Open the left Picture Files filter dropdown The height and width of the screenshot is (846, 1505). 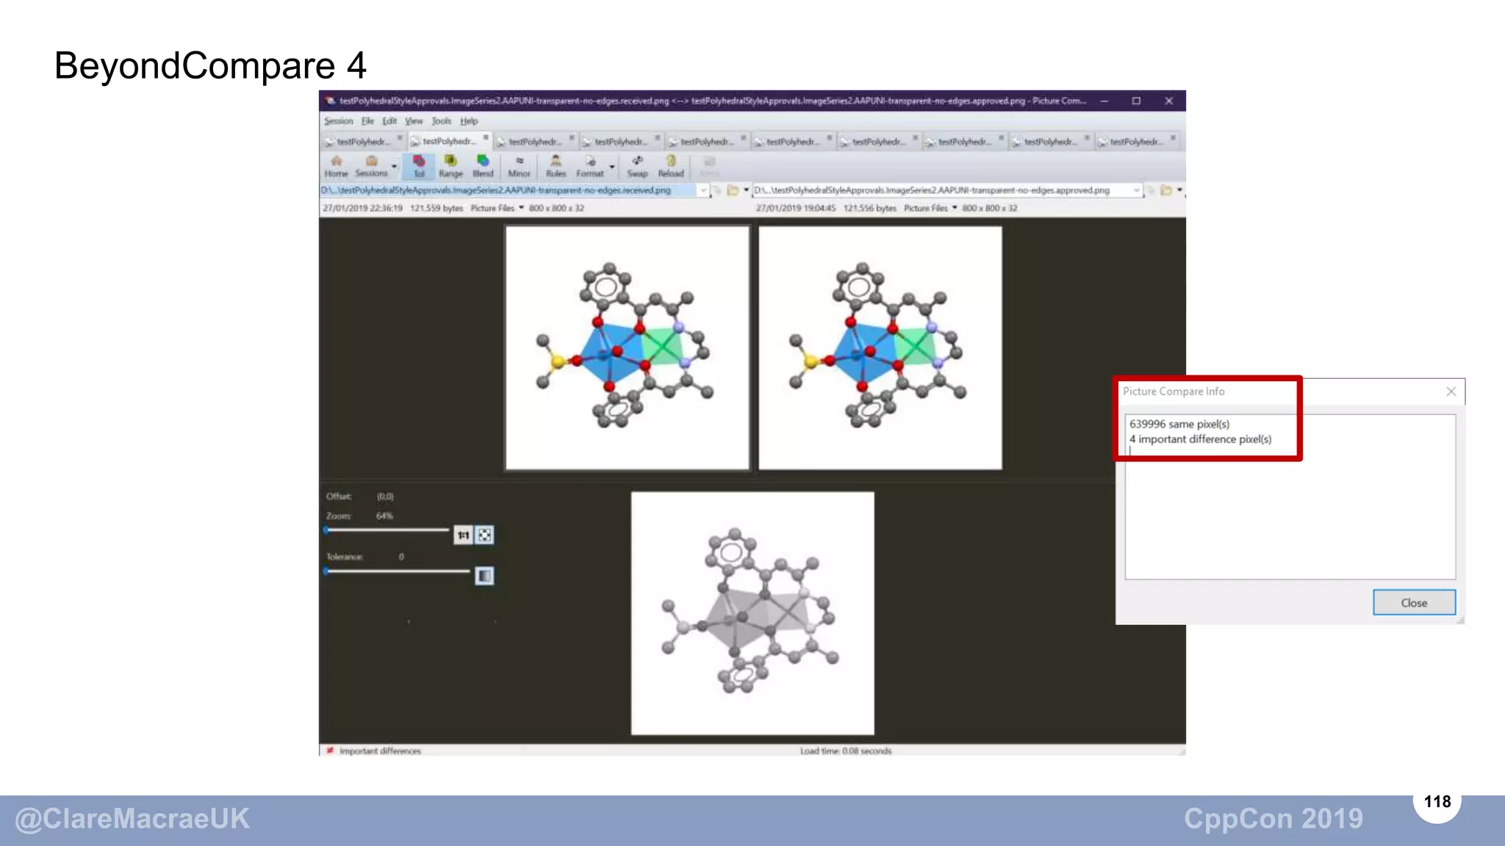[x=522, y=208]
